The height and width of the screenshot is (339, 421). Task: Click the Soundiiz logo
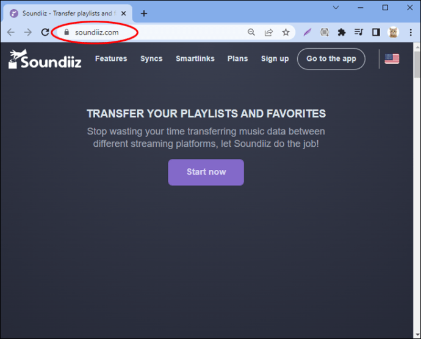45,59
